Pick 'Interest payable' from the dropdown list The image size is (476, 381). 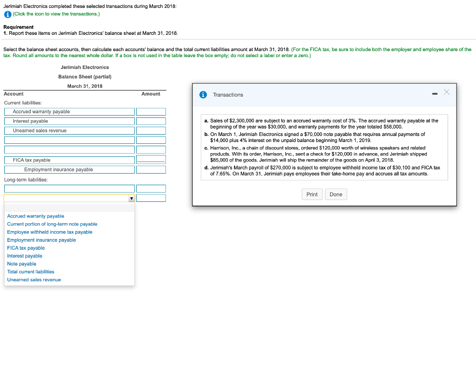click(x=25, y=256)
